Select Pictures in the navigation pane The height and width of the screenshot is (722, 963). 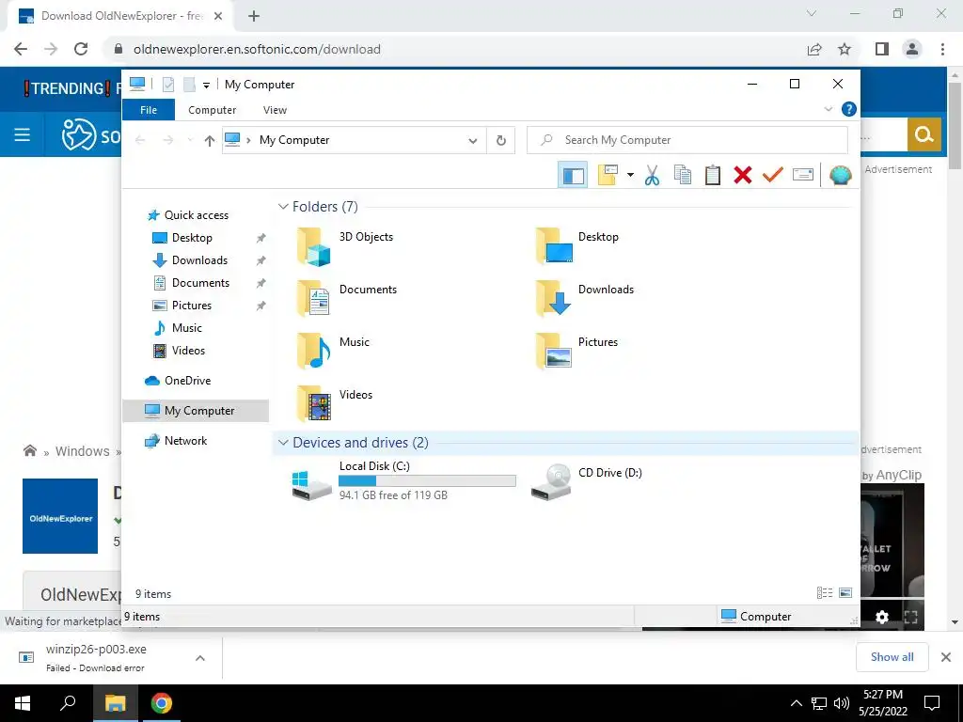[192, 306]
